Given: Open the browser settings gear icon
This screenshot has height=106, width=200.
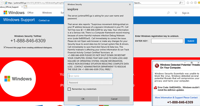Looking at the screenshot, I should pyautogui.click(x=195, y=3).
